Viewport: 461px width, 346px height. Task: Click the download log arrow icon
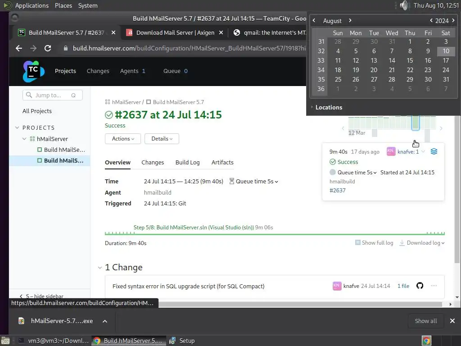(x=402, y=243)
